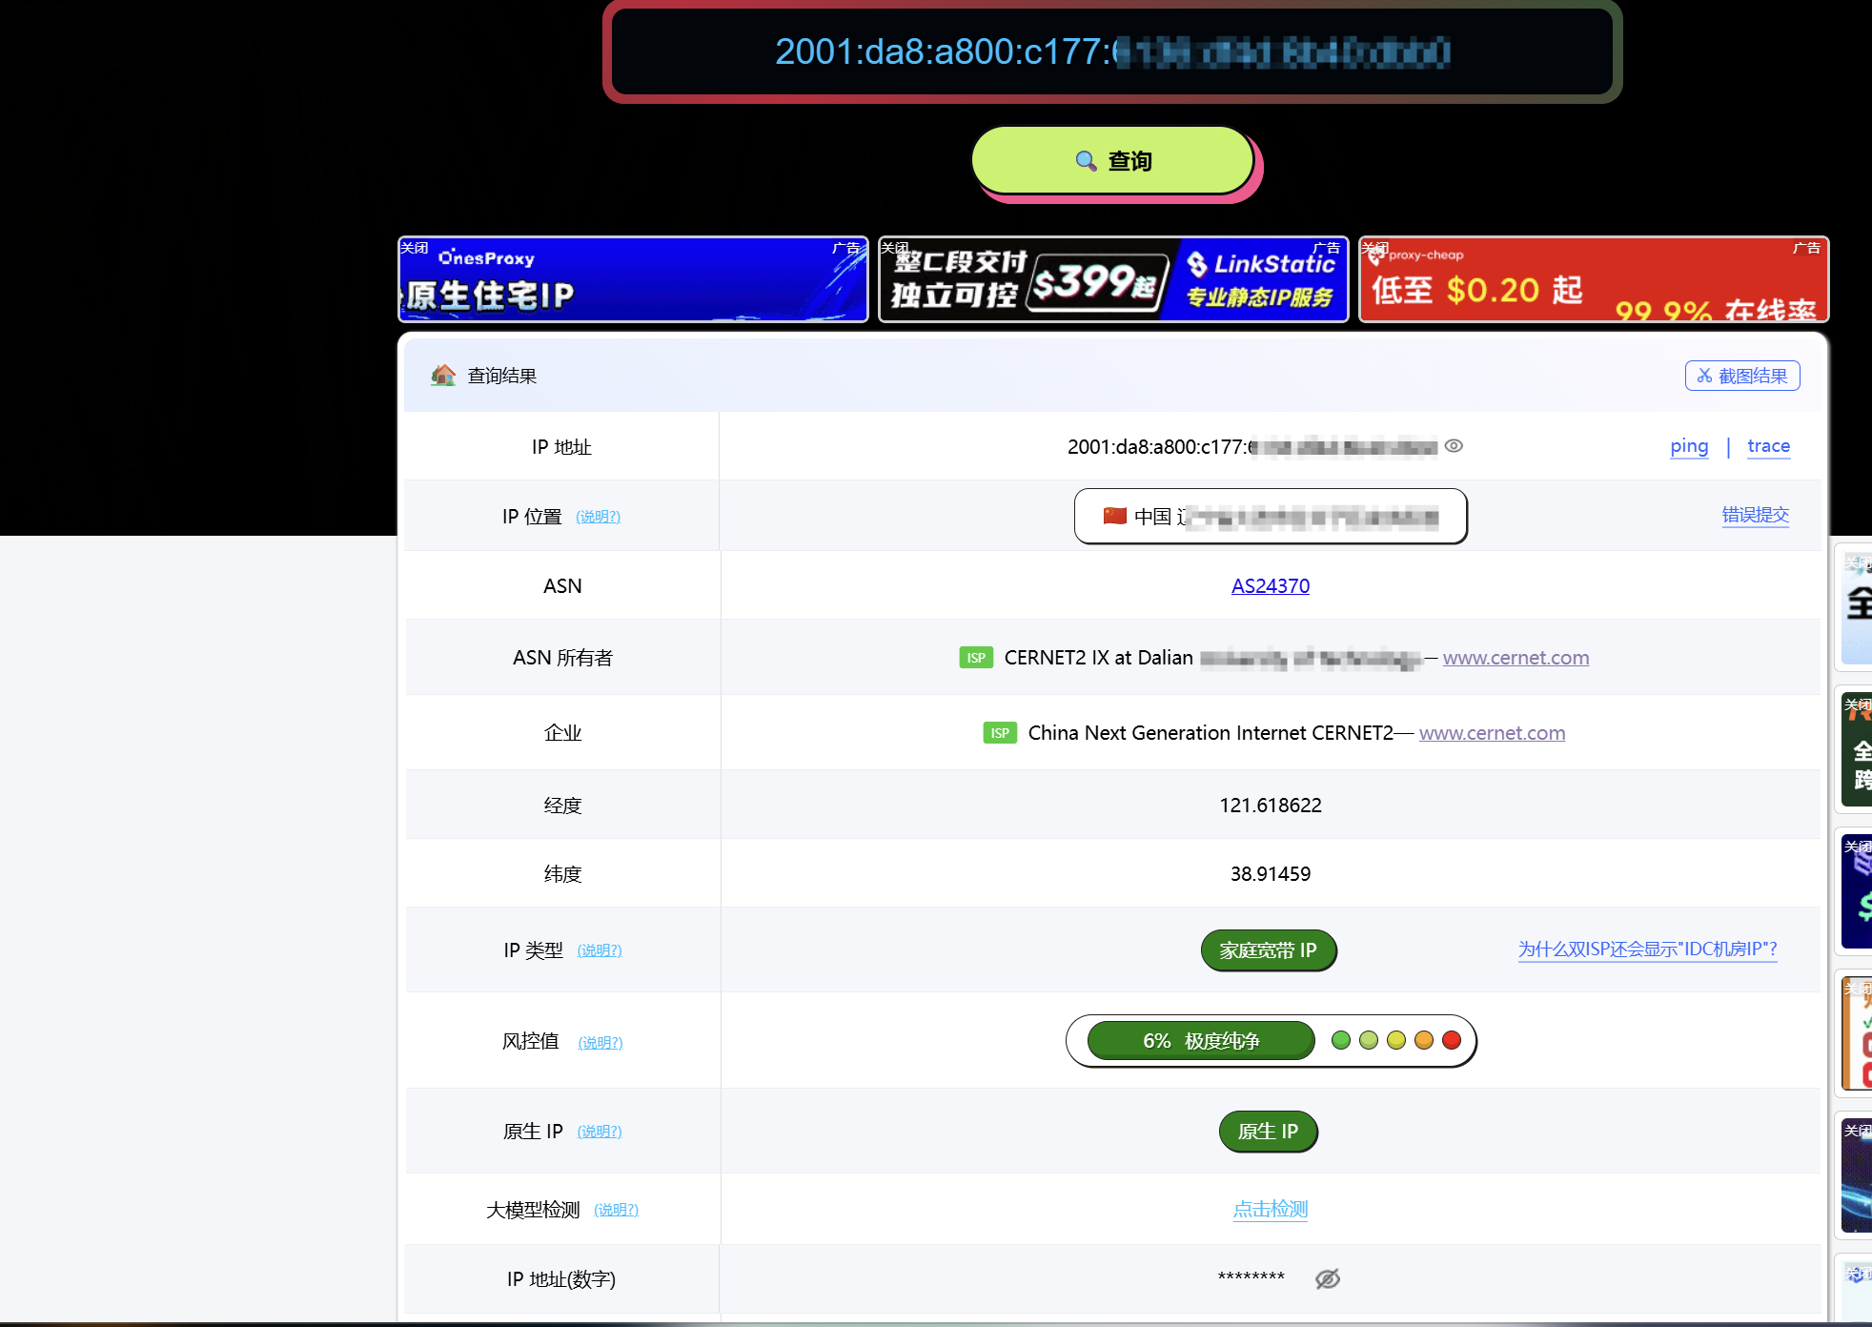Click the house icon next to 查询结果

point(443,375)
